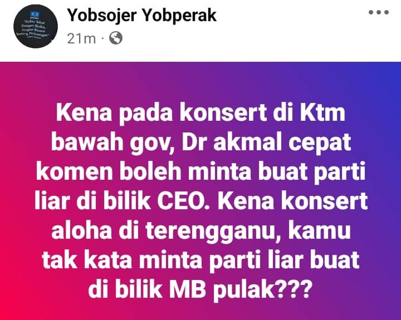The width and height of the screenshot is (401, 320).
Task: Click the words 'liar di bilik CEO.'
Action: 122,201
